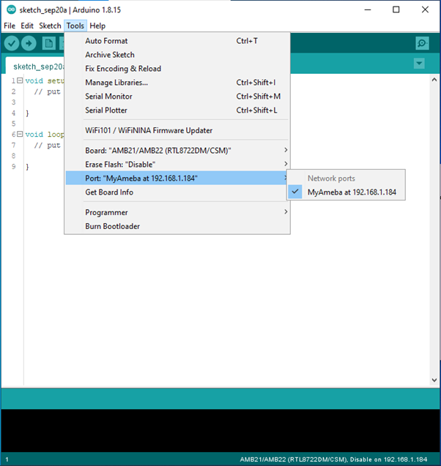Open the Sketch menu
This screenshot has height=466, width=441.
[50, 26]
